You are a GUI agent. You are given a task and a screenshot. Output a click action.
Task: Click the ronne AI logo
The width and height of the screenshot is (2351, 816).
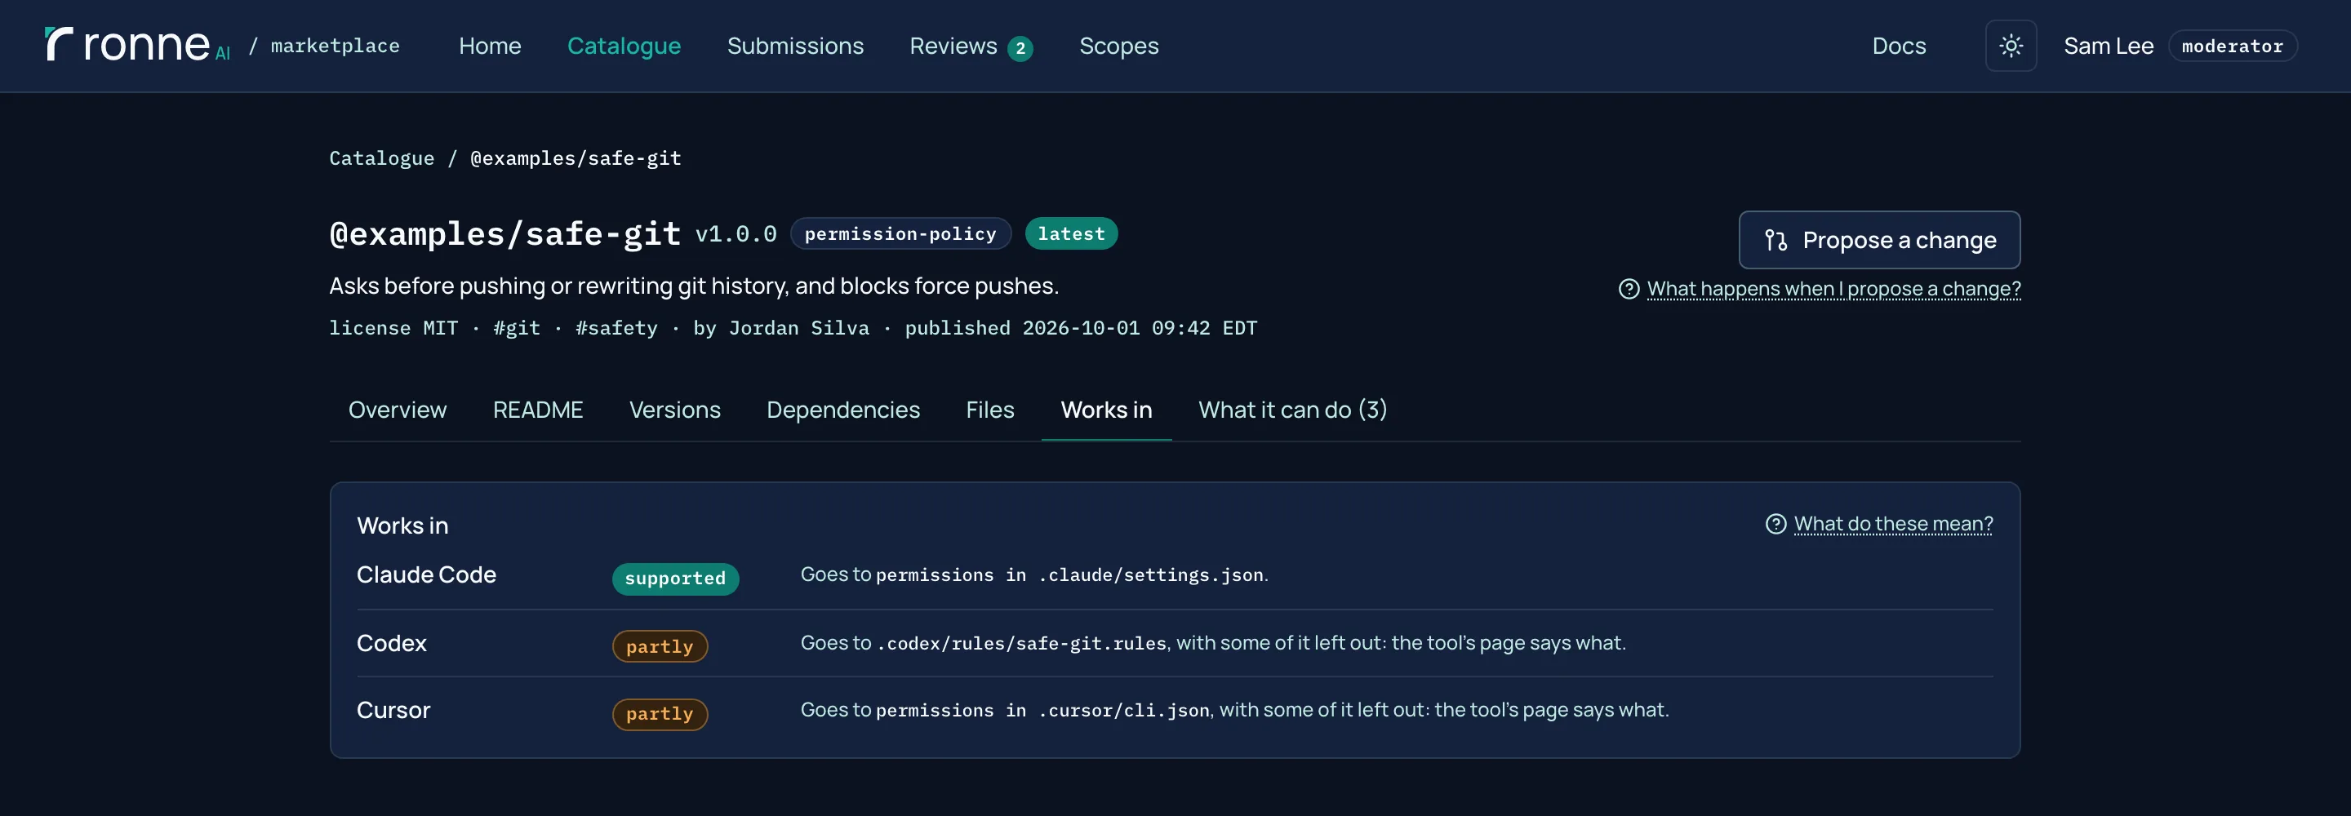click(x=137, y=45)
